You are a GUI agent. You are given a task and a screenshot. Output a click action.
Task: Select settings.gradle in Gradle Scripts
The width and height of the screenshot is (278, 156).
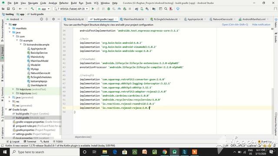click(24, 134)
